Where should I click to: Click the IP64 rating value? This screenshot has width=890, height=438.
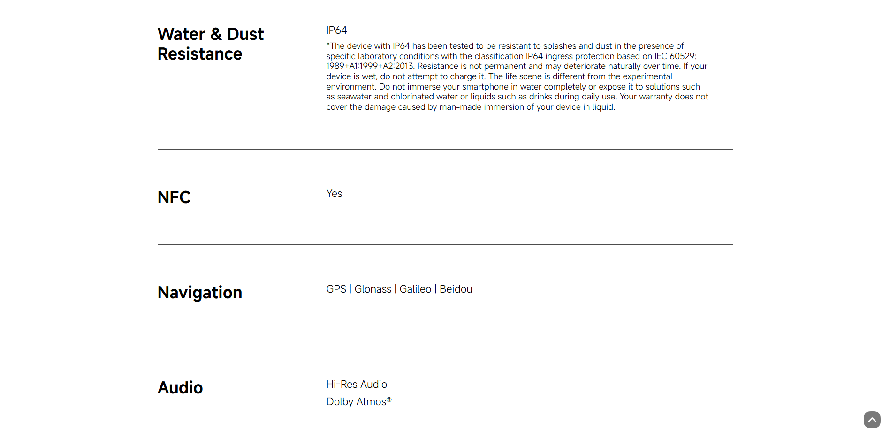pyautogui.click(x=336, y=30)
